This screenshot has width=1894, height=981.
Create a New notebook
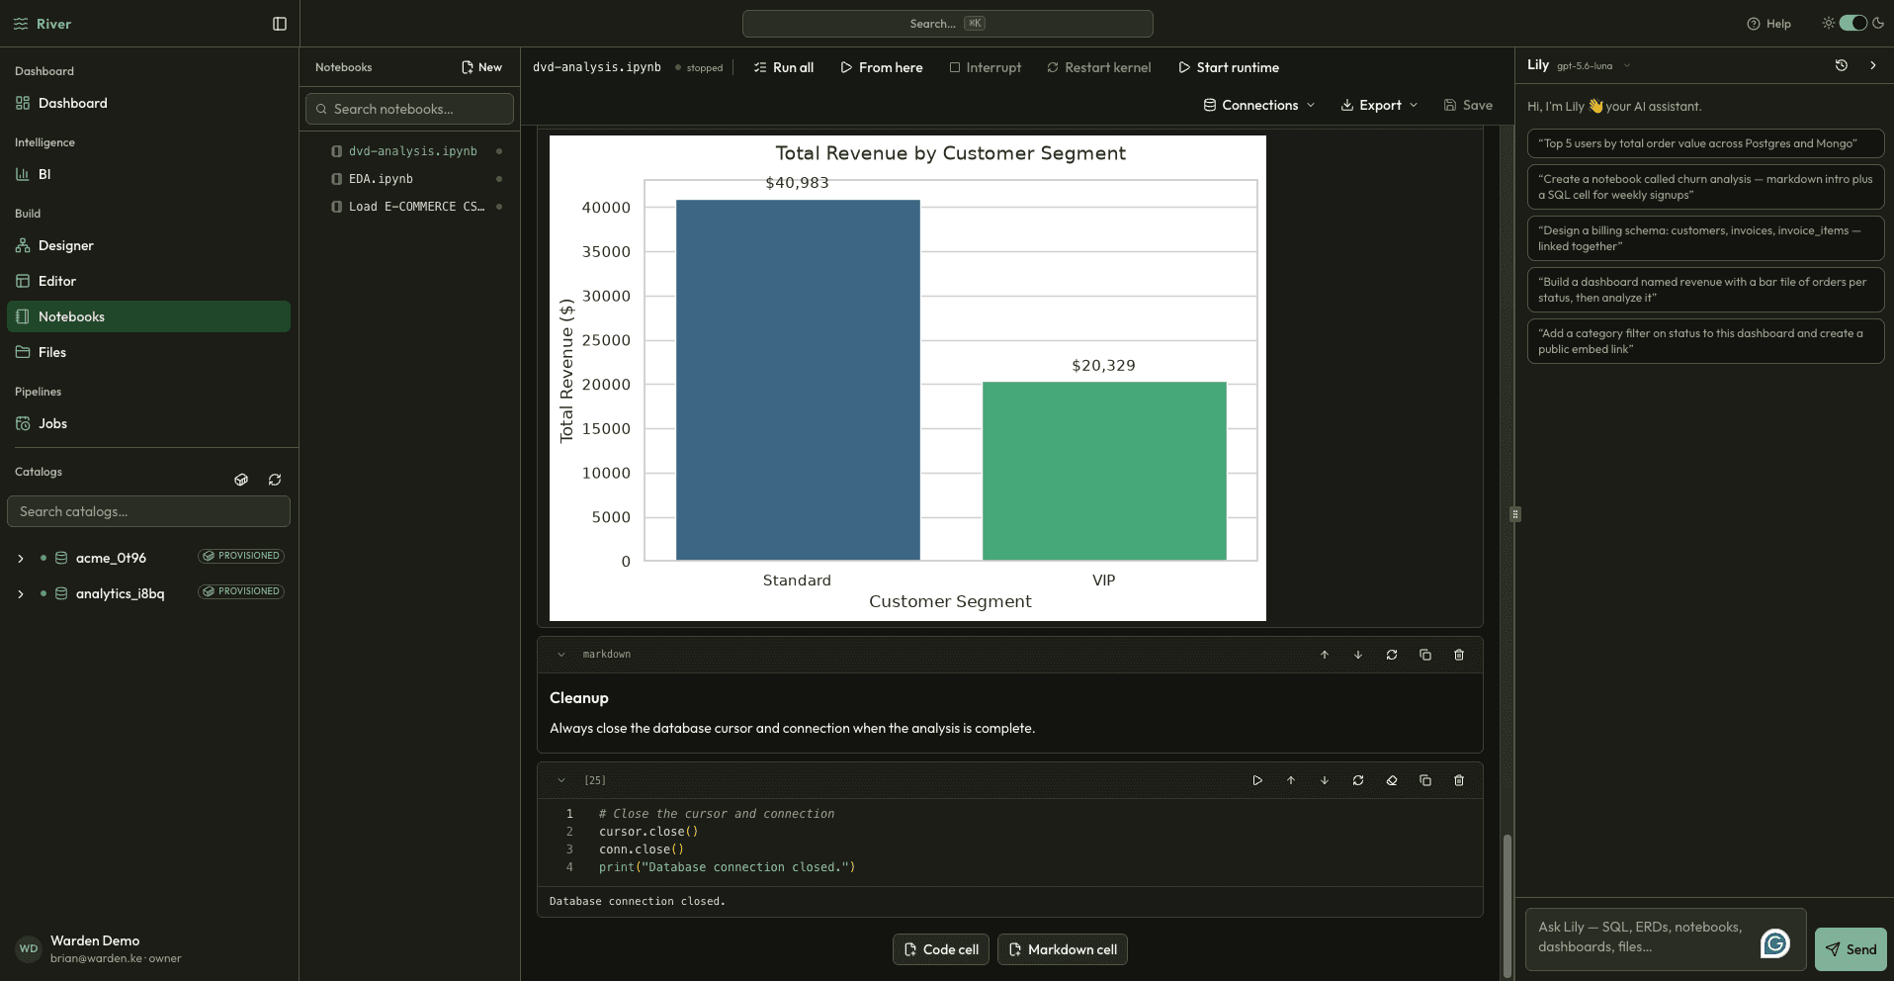point(481,67)
